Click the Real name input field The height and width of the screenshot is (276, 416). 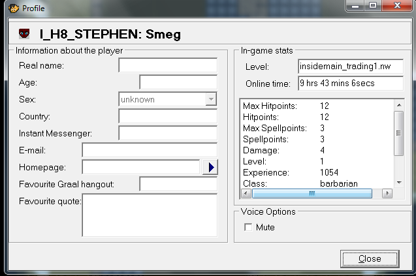click(x=168, y=65)
